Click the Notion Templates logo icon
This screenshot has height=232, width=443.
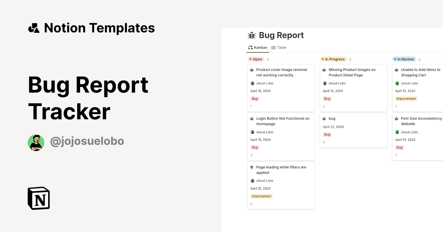34,28
